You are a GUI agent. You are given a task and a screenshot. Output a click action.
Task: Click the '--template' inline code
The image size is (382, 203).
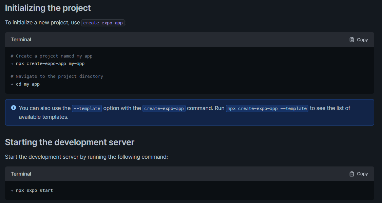(x=87, y=108)
